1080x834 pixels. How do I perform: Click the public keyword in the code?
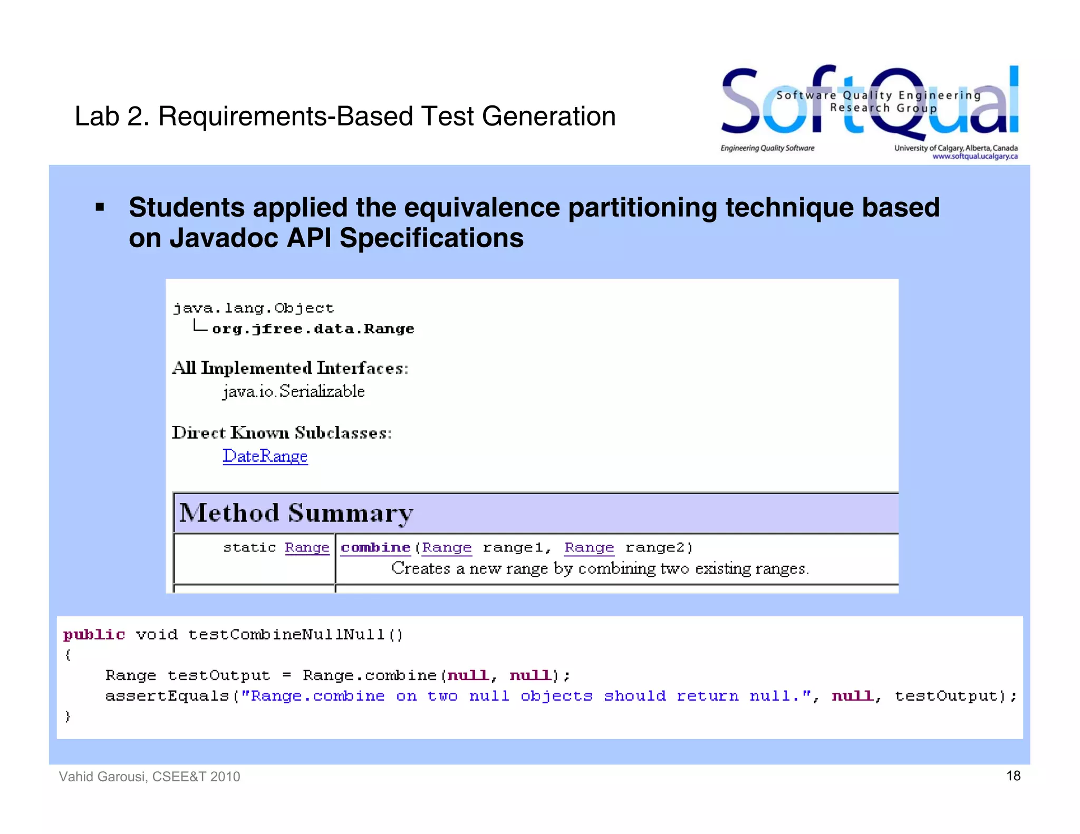pos(94,634)
